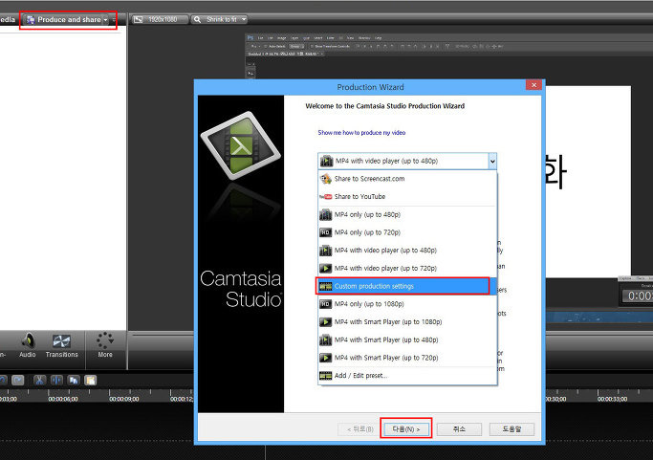Select MP4 with Smart Player (up to 720p)
The height and width of the screenshot is (460, 653).
[x=407, y=358]
